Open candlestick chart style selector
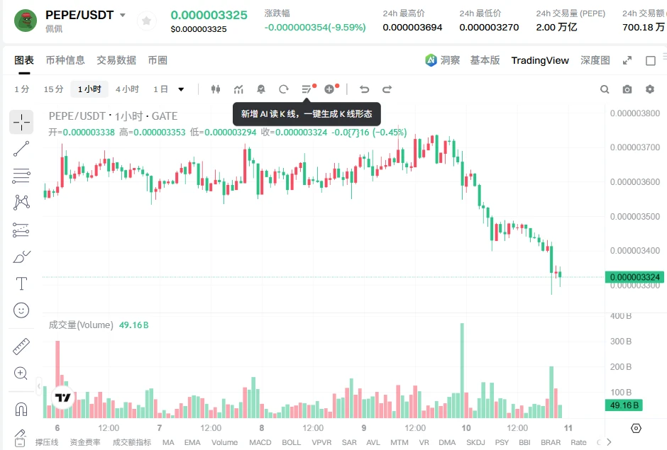This screenshot has width=667, height=450. [x=216, y=89]
